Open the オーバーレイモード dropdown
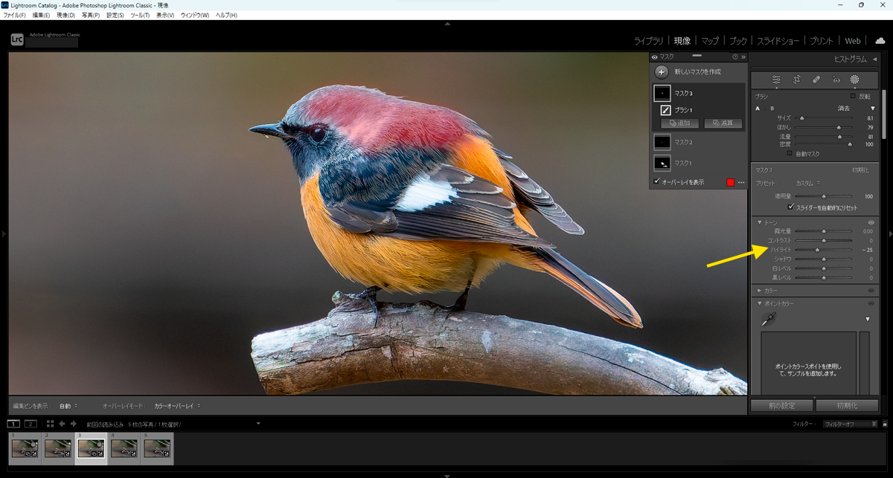This screenshot has width=893, height=478. pyautogui.click(x=177, y=406)
